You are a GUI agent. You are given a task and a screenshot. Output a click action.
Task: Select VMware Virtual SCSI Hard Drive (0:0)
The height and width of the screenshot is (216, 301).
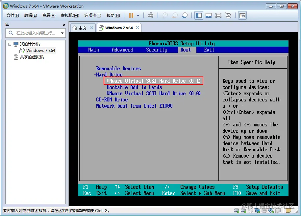click(154, 93)
